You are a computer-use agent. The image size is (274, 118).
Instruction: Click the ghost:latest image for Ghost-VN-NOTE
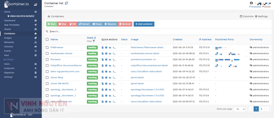pyautogui.click(x=137, y=83)
